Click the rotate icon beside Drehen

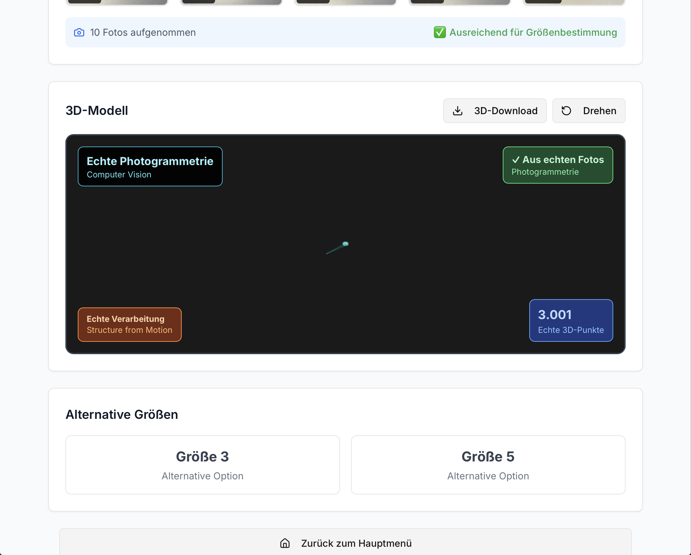pyautogui.click(x=566, y=111)
